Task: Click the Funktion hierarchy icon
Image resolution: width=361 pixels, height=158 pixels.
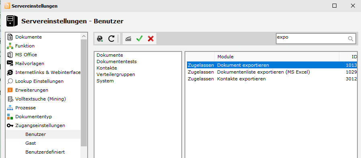Action: pyautogui.click(x=10, y=46)
